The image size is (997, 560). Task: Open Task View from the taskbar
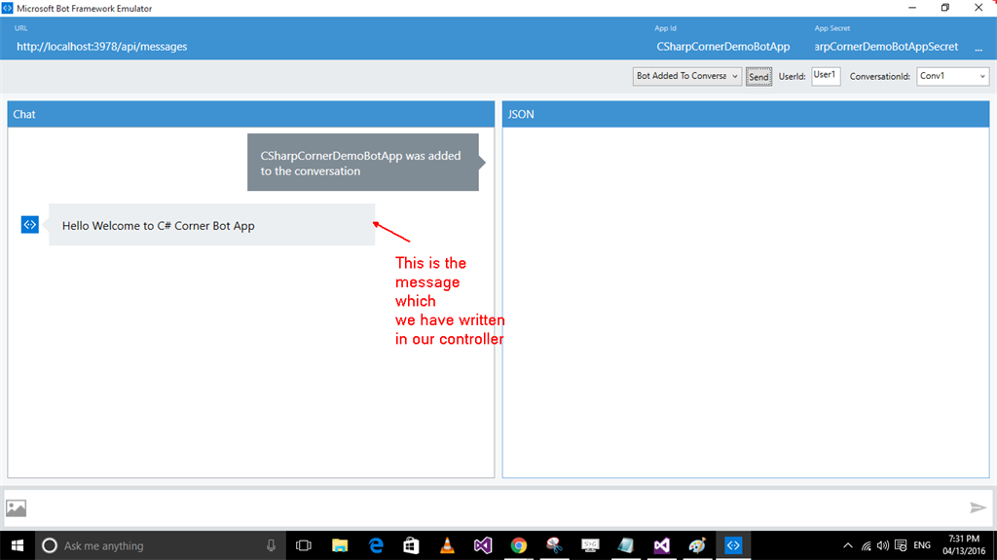tap(304, 545)
